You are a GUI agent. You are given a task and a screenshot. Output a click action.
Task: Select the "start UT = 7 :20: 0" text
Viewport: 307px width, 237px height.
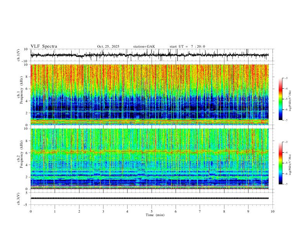point(187,46)
